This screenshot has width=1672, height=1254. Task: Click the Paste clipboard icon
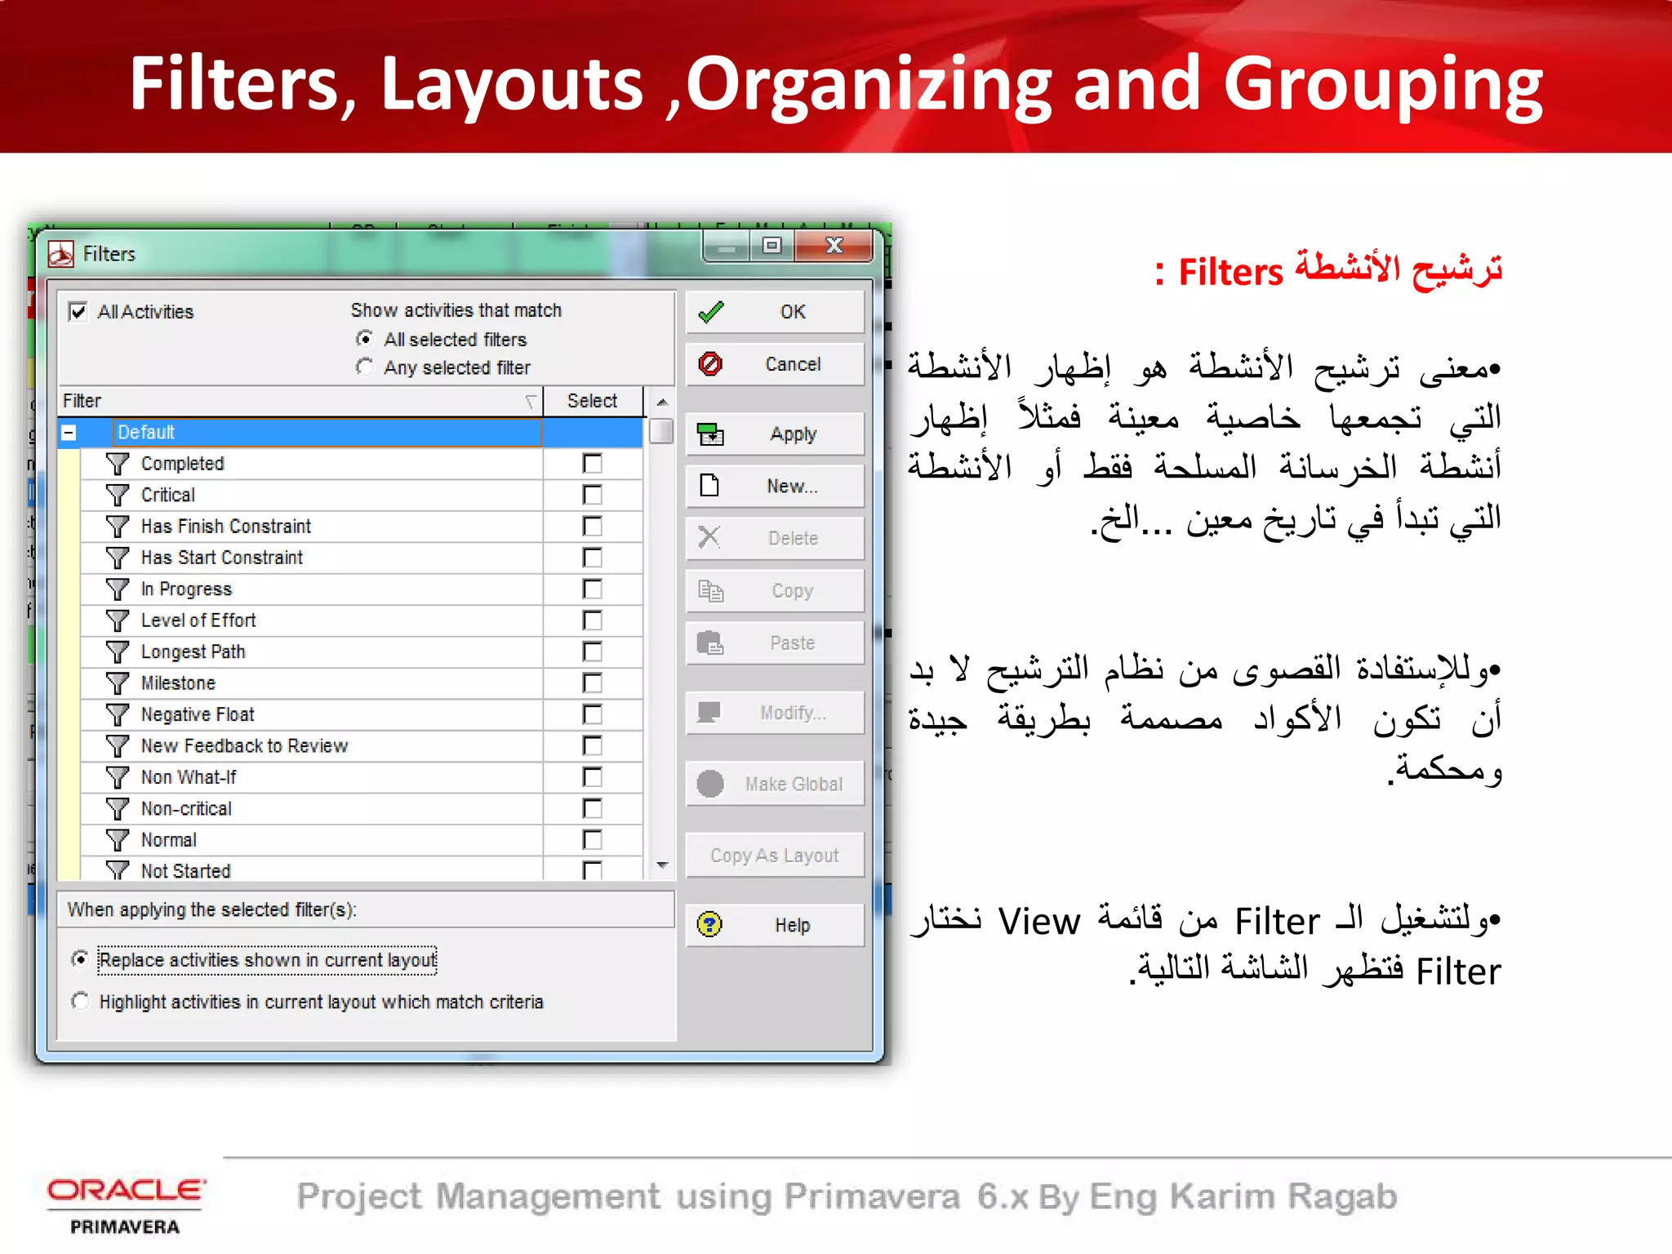tap(710, 643)
